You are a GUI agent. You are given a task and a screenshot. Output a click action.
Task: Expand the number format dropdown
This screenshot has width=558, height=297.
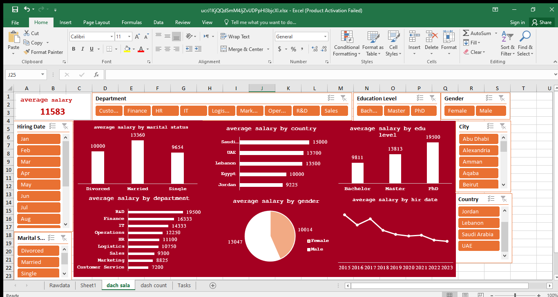click(x=325, y=37)
